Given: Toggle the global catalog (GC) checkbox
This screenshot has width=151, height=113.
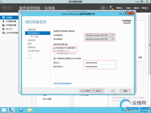Looking at the screenshot, I should [x=55, y=51].
